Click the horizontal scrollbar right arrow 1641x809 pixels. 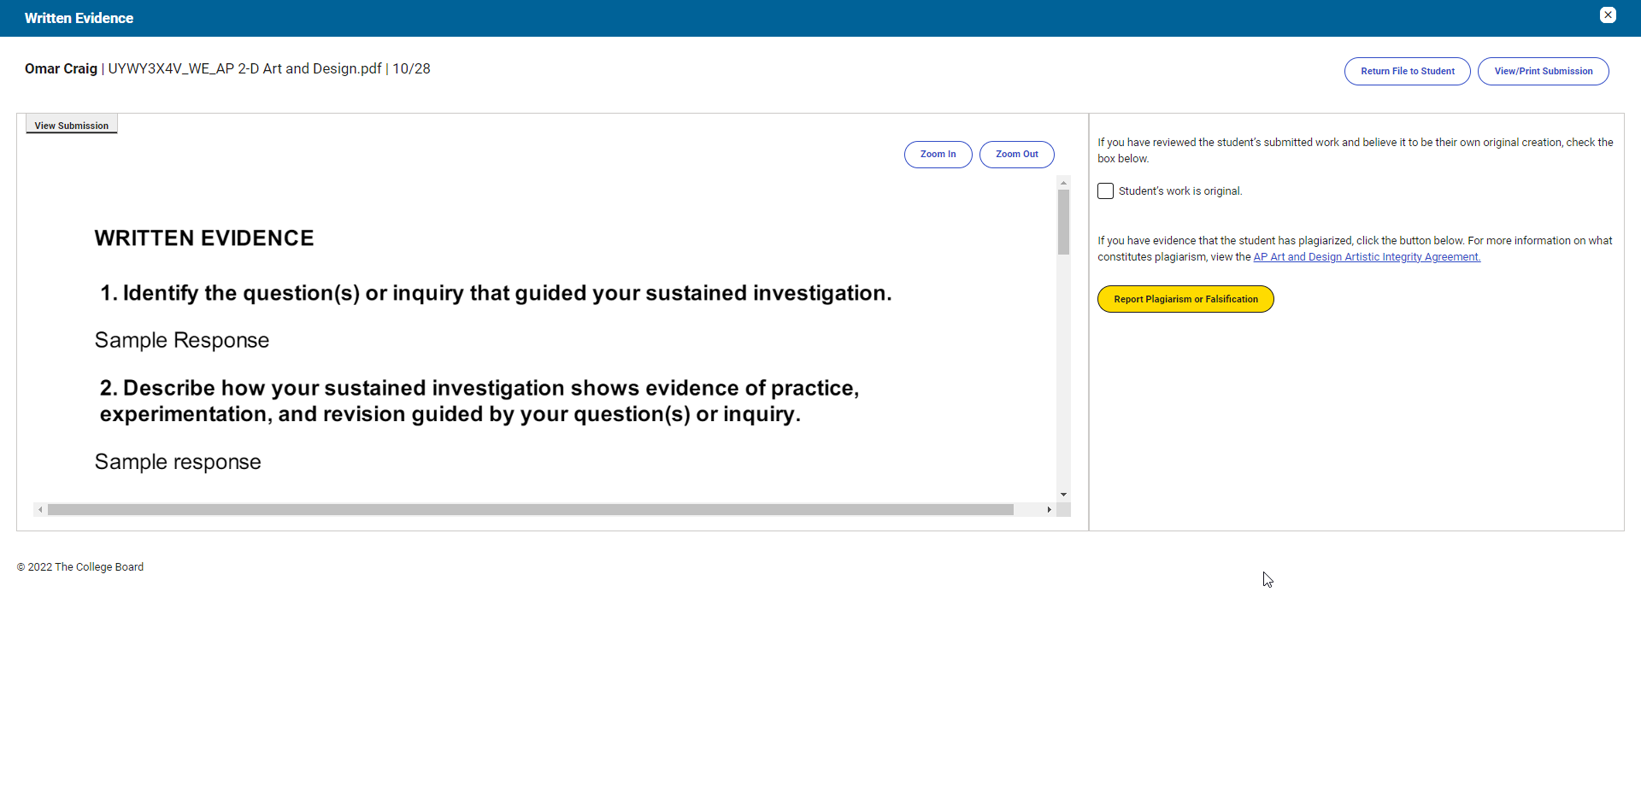(1048, 509)
